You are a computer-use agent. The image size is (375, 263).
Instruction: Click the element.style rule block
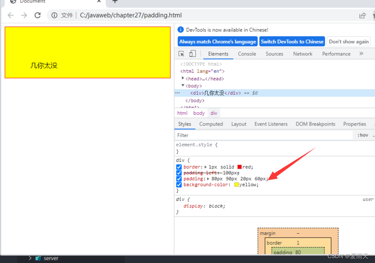[275, 148]
